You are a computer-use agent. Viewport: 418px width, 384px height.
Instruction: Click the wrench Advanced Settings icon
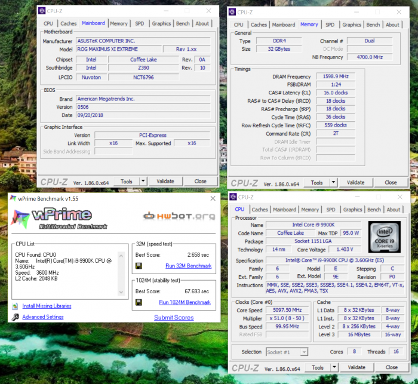coord(15,317)
